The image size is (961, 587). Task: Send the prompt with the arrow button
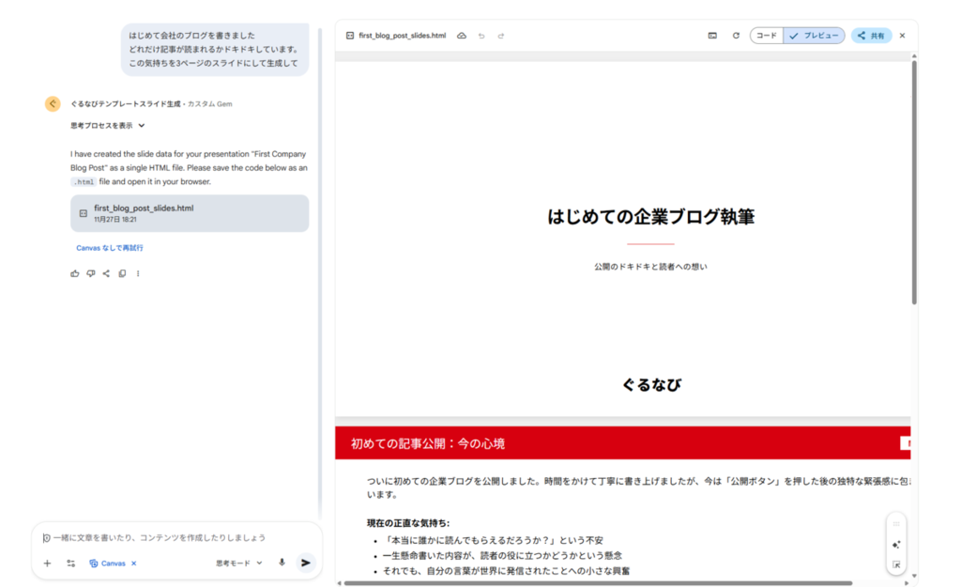(305, 563)
